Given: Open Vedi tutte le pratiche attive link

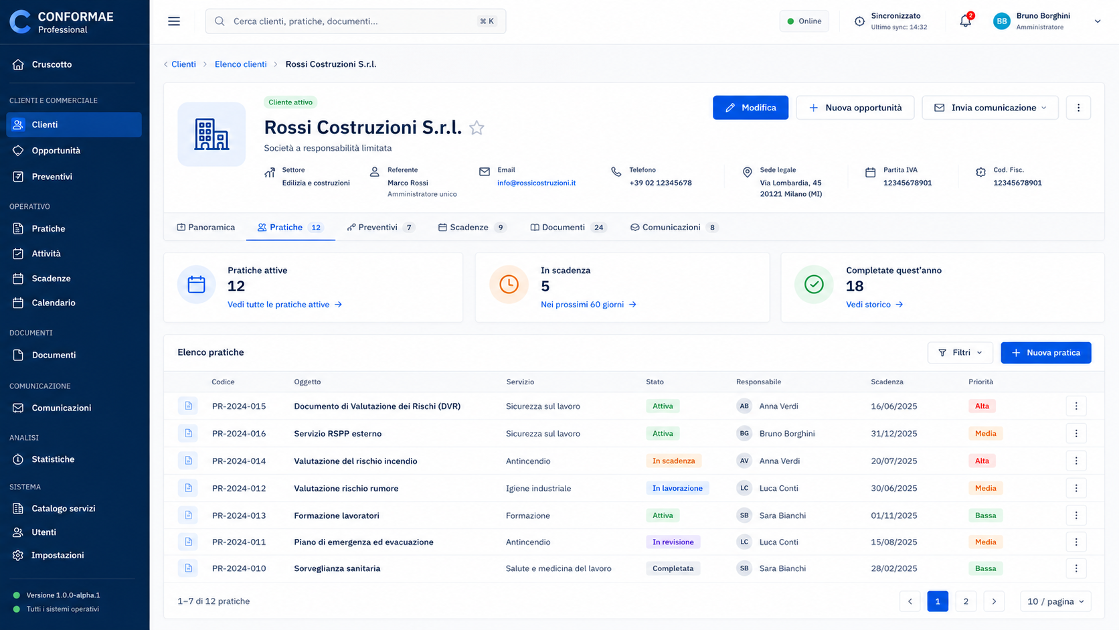Looking at the screenshot, I should (x=285, y=305).
